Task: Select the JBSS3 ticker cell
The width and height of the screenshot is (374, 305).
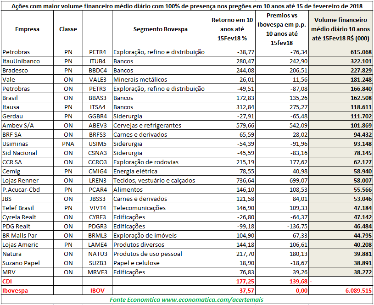Action: click(x=97, y=199)
